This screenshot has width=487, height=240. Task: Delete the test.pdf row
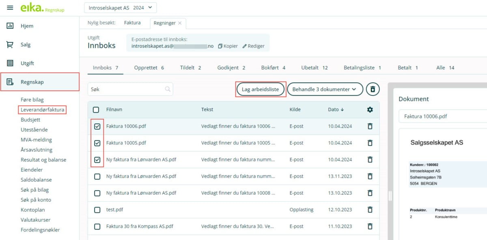click(x=370, y=210)
